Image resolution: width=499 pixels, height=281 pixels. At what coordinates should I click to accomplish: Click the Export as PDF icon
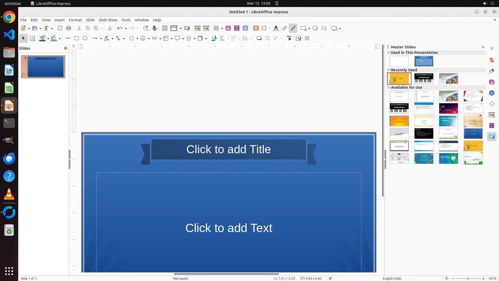point(60,28)
